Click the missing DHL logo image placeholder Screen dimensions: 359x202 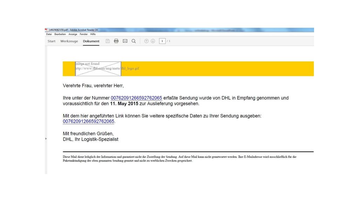point(98,69)
